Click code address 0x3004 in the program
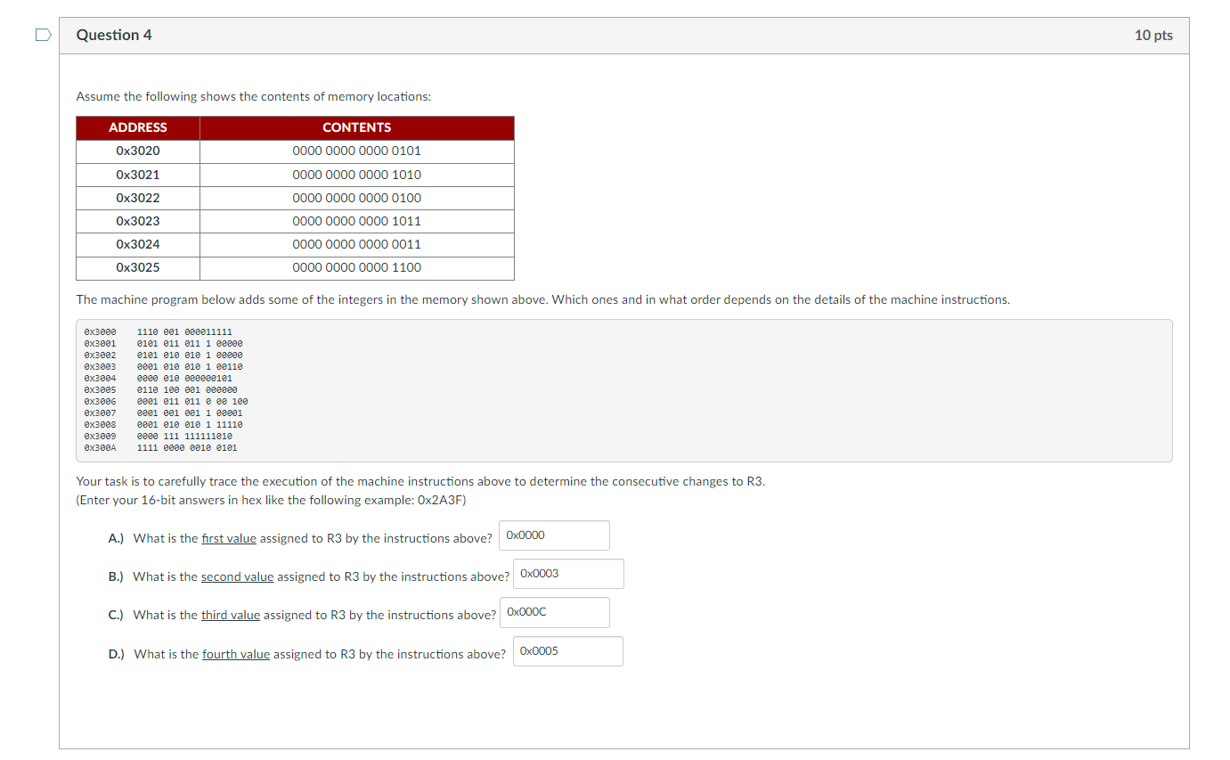The image size is (1230, 760). click(100, 379)
